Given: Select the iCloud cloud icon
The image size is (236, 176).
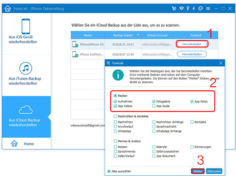Looking at the screenshot, I should coord(26,110).
